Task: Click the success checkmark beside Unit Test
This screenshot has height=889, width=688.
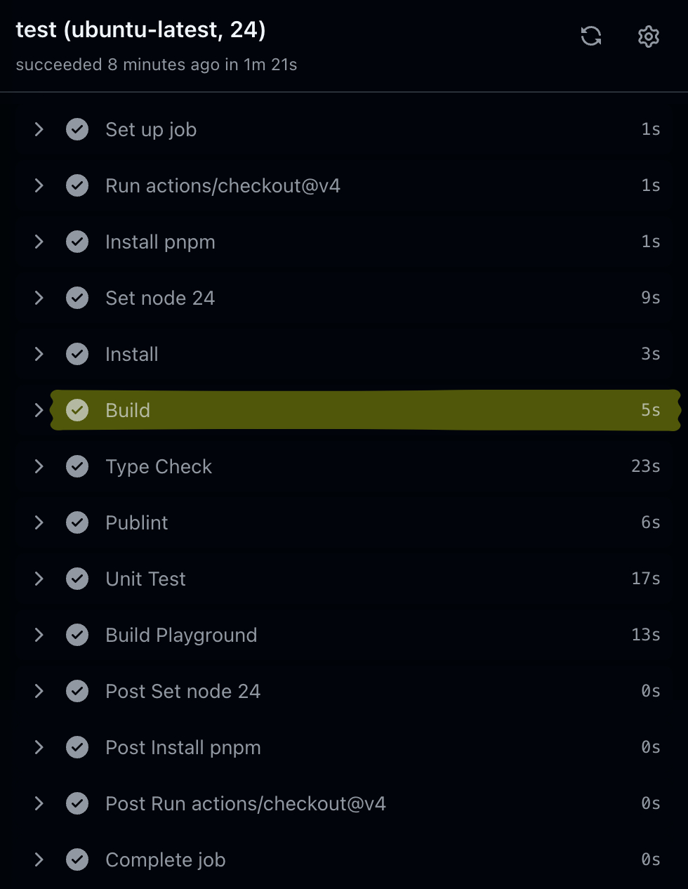Action: click(77, 579)
